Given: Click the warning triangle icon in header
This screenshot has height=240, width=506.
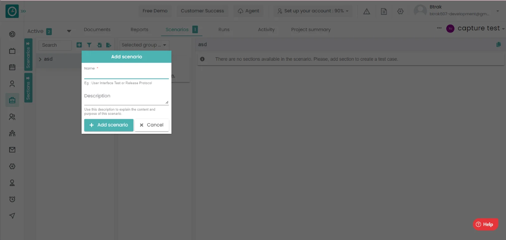Looking at the screenshot, I should click(x=367, y=11).
